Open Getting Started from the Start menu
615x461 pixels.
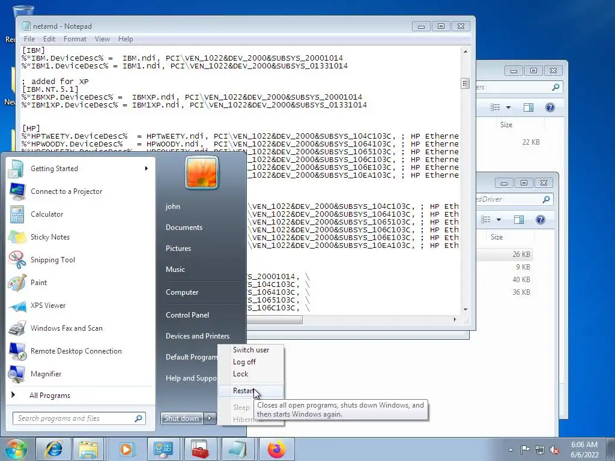pyautogui.click(x=80, y=169)
